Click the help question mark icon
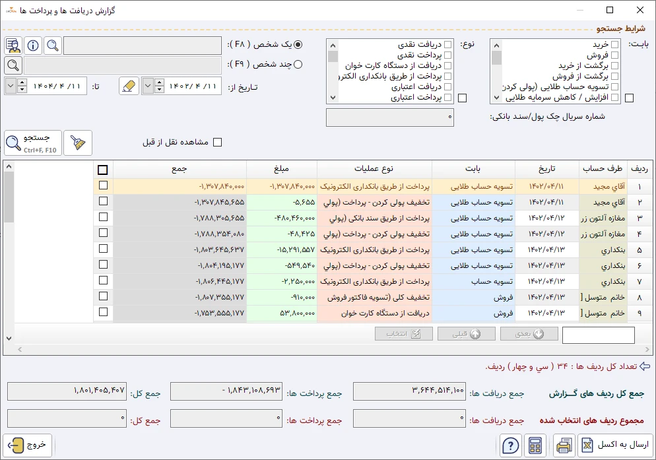656x460 pixels. 510,445
